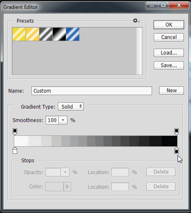Create gradient with the New button
Screen dimensions: 191x213
(172, 91)
